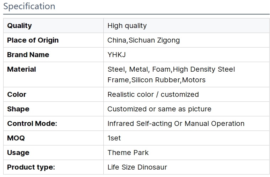Select the Place of Origin label
270x177 pixels.
click(x=33, y=40)
